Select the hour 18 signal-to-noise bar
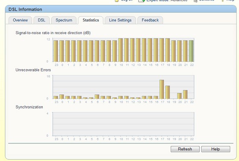The height and width of the screenshot is (161, 239). [168, 50]
